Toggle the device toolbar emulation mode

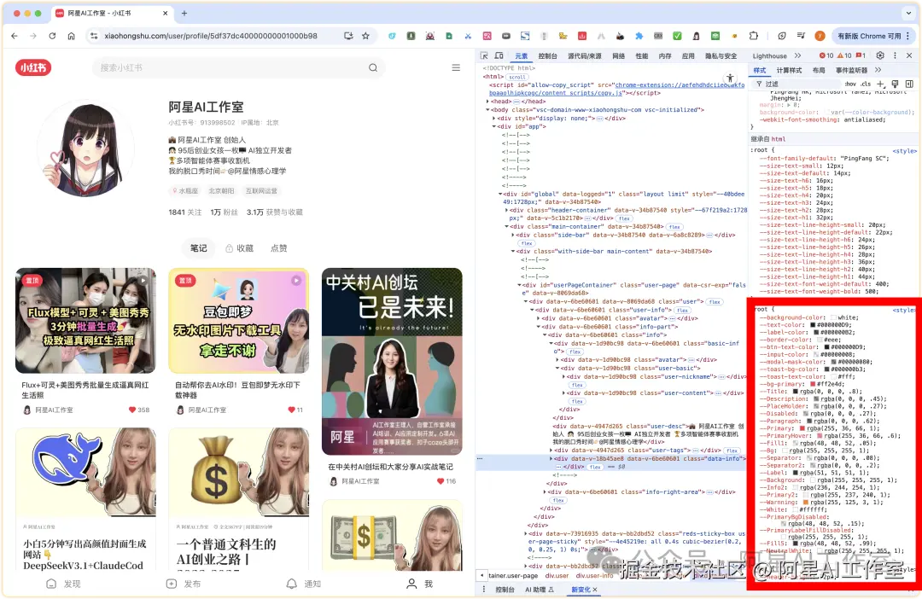coord(499,55)
